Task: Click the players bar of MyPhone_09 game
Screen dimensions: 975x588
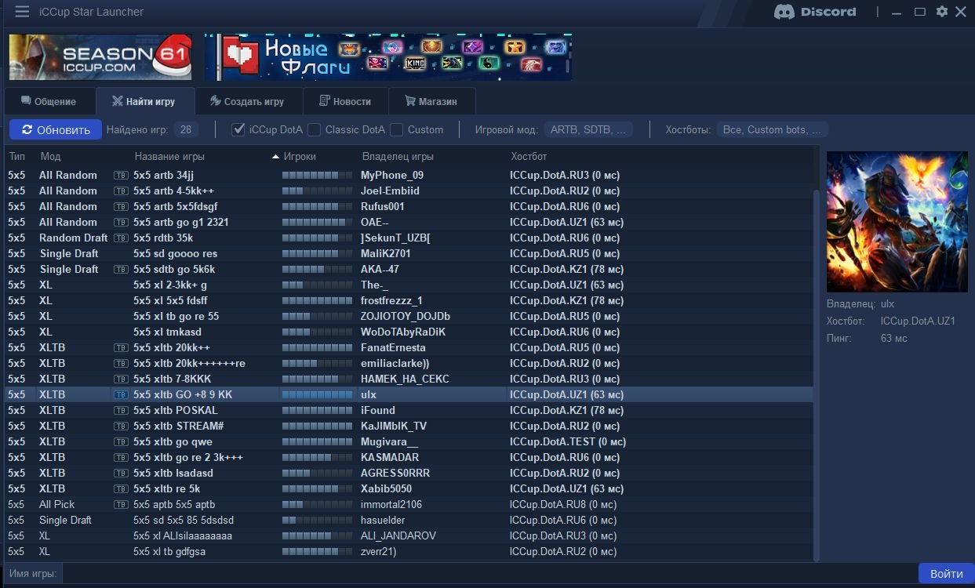Action: (x=317, y=175)
